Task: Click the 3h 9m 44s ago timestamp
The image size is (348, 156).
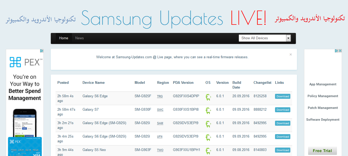Action: (x=65, y=152)
